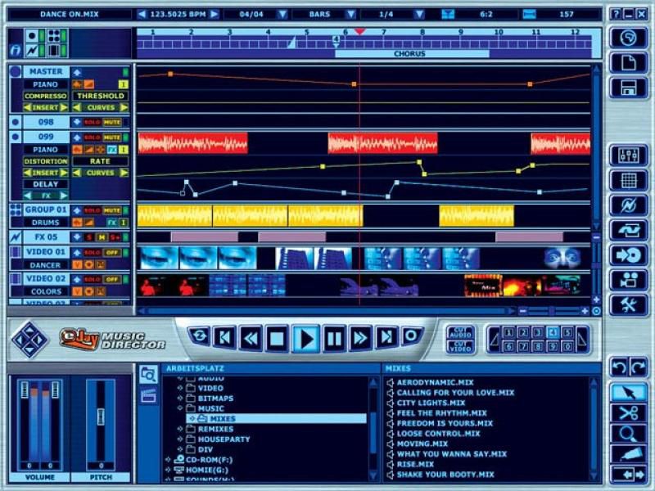This screenshot has height=491, width=655.
Task: Click the undo arrow icon
Action: (617, 367)
